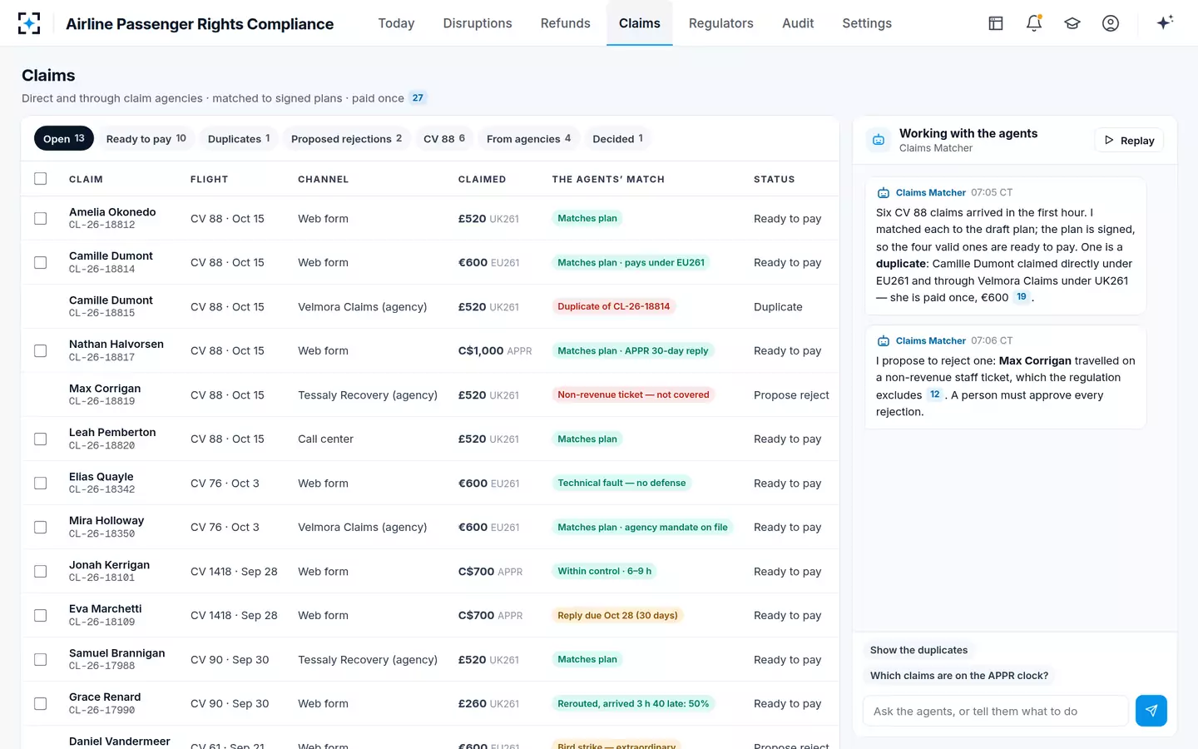Open the Disruptions tab
Image resolution: width=1198 pixels, height=749 pixels.
(x=478, y=23)
